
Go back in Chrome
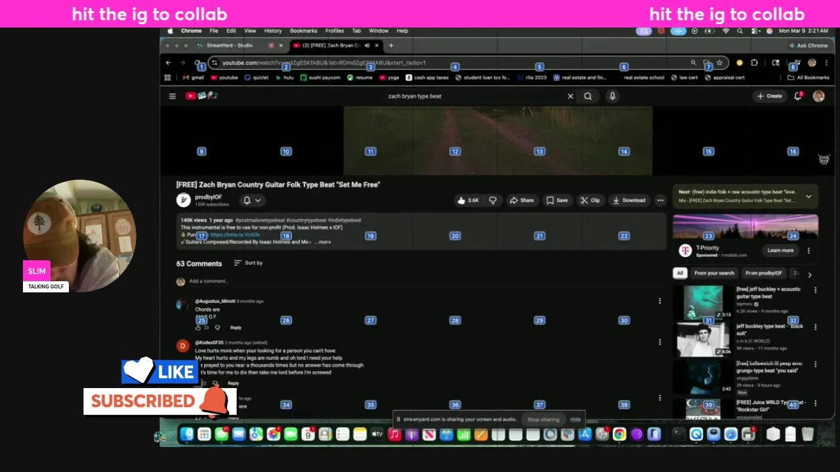click(169, 63)
